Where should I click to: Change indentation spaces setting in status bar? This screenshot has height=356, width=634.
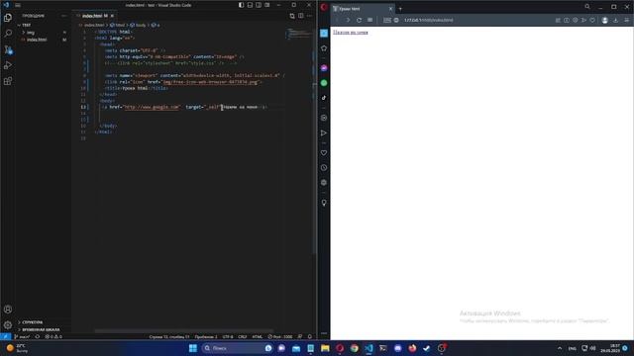(206, 336)
